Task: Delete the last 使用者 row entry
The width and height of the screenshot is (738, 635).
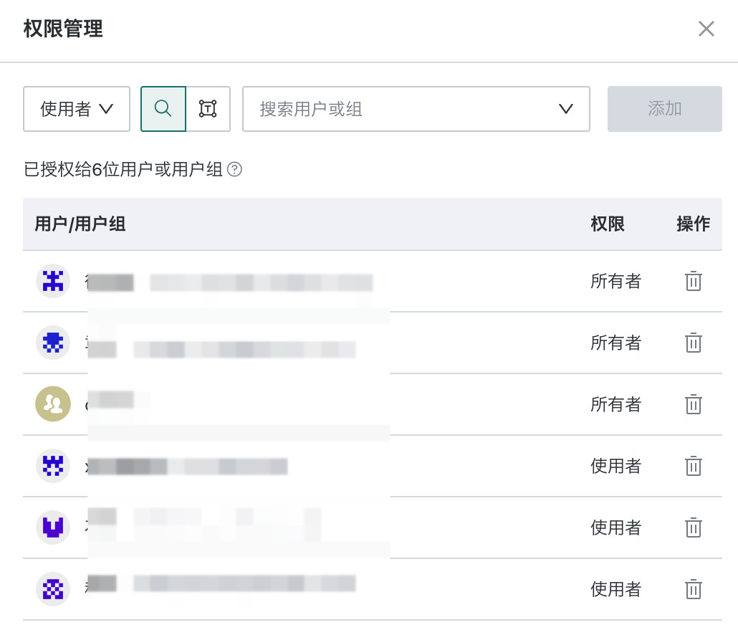Action: point(694,589)
